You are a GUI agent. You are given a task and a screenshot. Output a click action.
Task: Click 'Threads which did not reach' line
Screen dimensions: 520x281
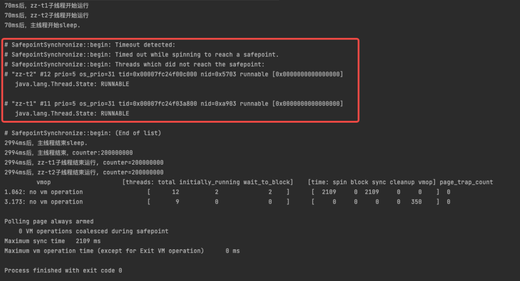pyautogui.click(x=135, y=64)
